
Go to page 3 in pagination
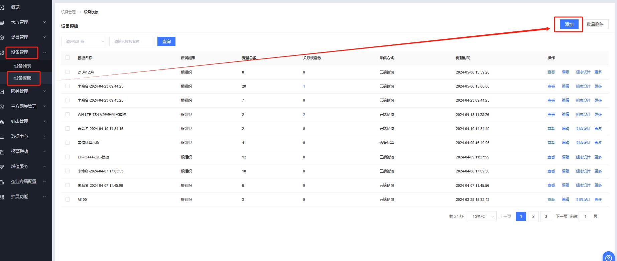coord(546,217)
